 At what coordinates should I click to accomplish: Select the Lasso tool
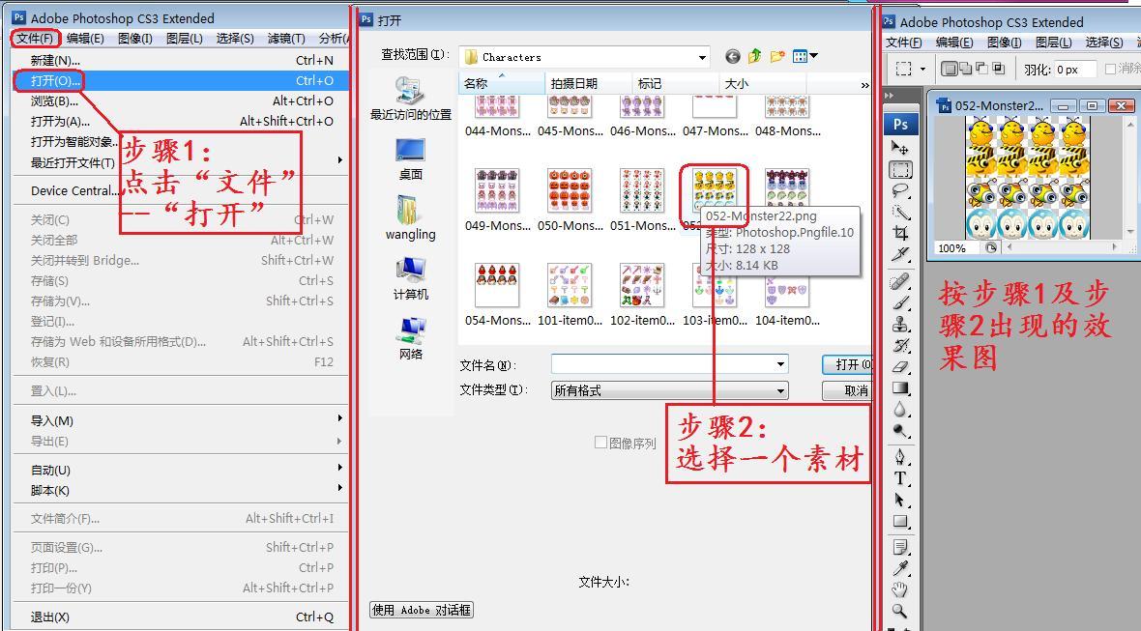900,191
